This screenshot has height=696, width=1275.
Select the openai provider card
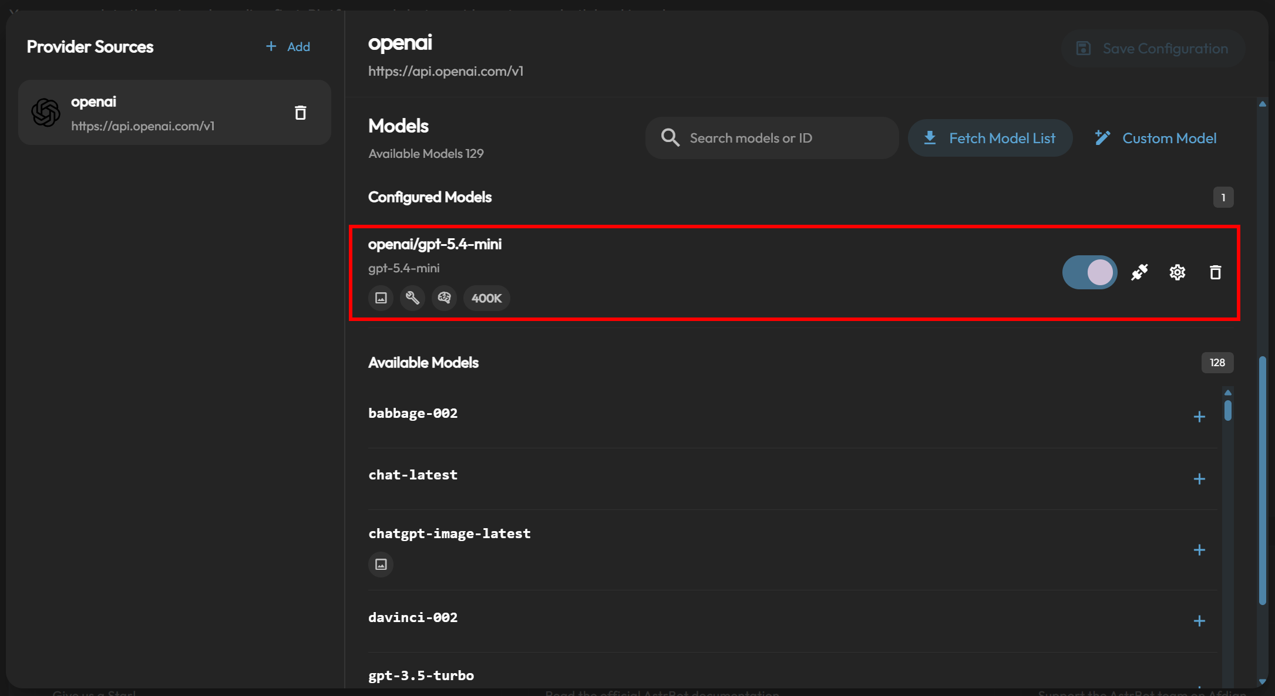tap(174, 112)
